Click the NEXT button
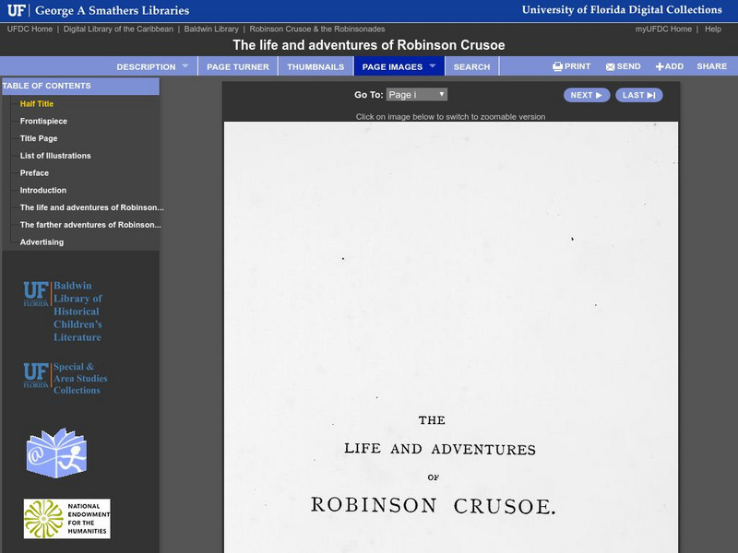The image size is (738, 553). 585,94
